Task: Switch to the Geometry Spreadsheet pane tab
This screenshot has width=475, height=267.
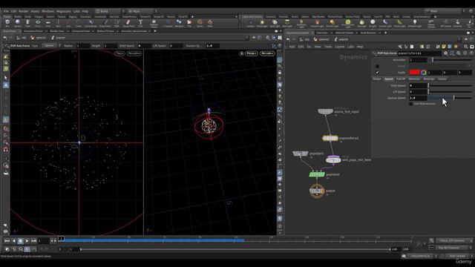Action: (134, 31)
